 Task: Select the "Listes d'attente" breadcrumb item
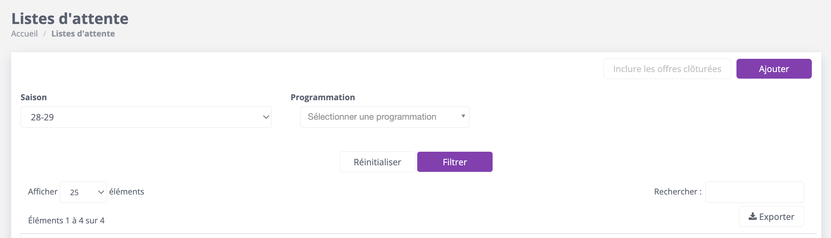pos(83,34)
